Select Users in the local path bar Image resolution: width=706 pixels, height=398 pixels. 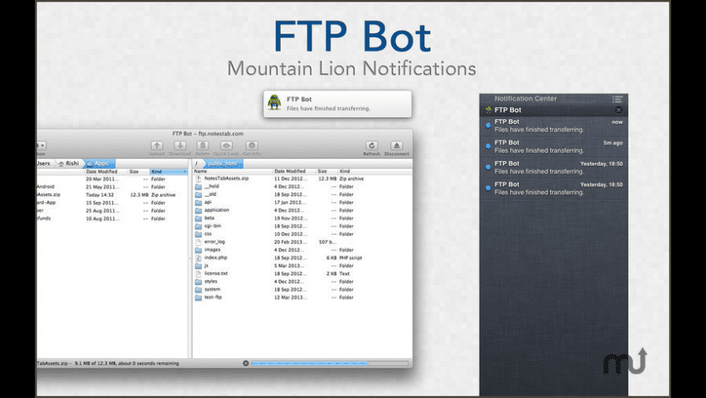pyautogui.click(x=44, y=163)
